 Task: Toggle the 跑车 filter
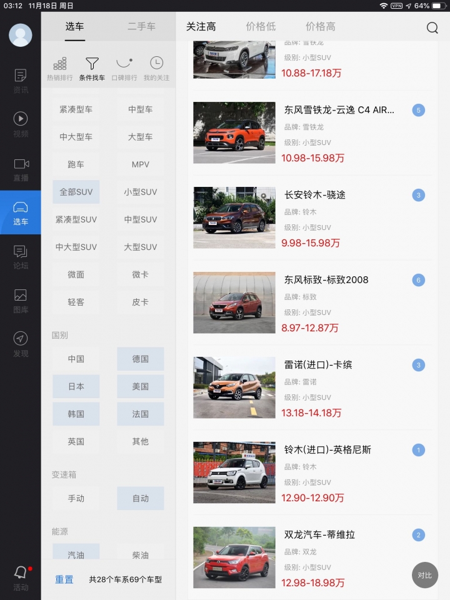pos(76,164)
